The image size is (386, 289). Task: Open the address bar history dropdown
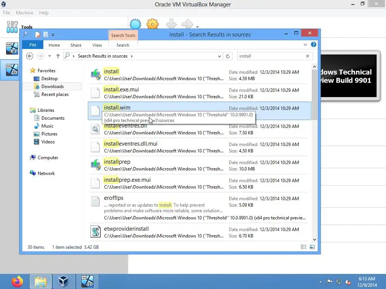[x=219, y=56]
